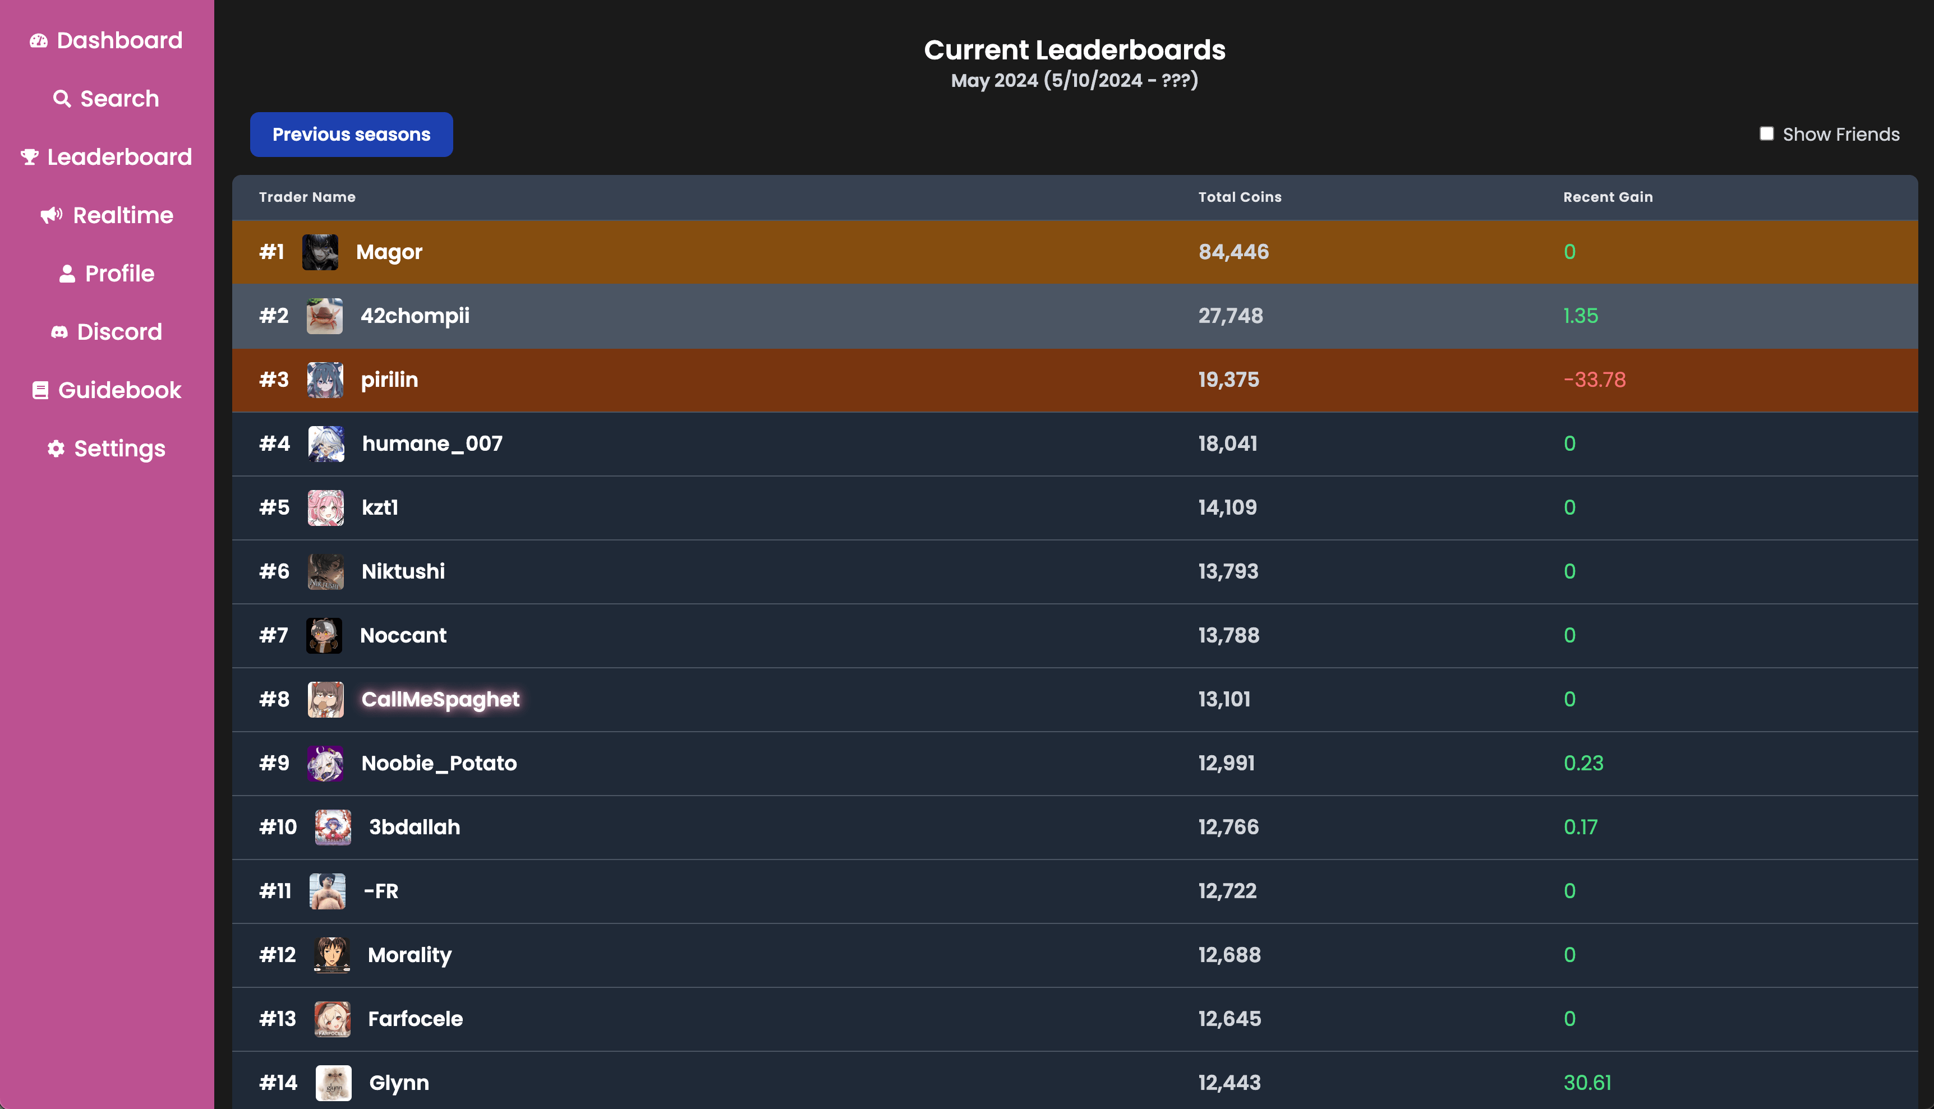This screenshot has height=1109, width=1934.
Task: Click the Total Coins column header
Action: click(1239, 197)
